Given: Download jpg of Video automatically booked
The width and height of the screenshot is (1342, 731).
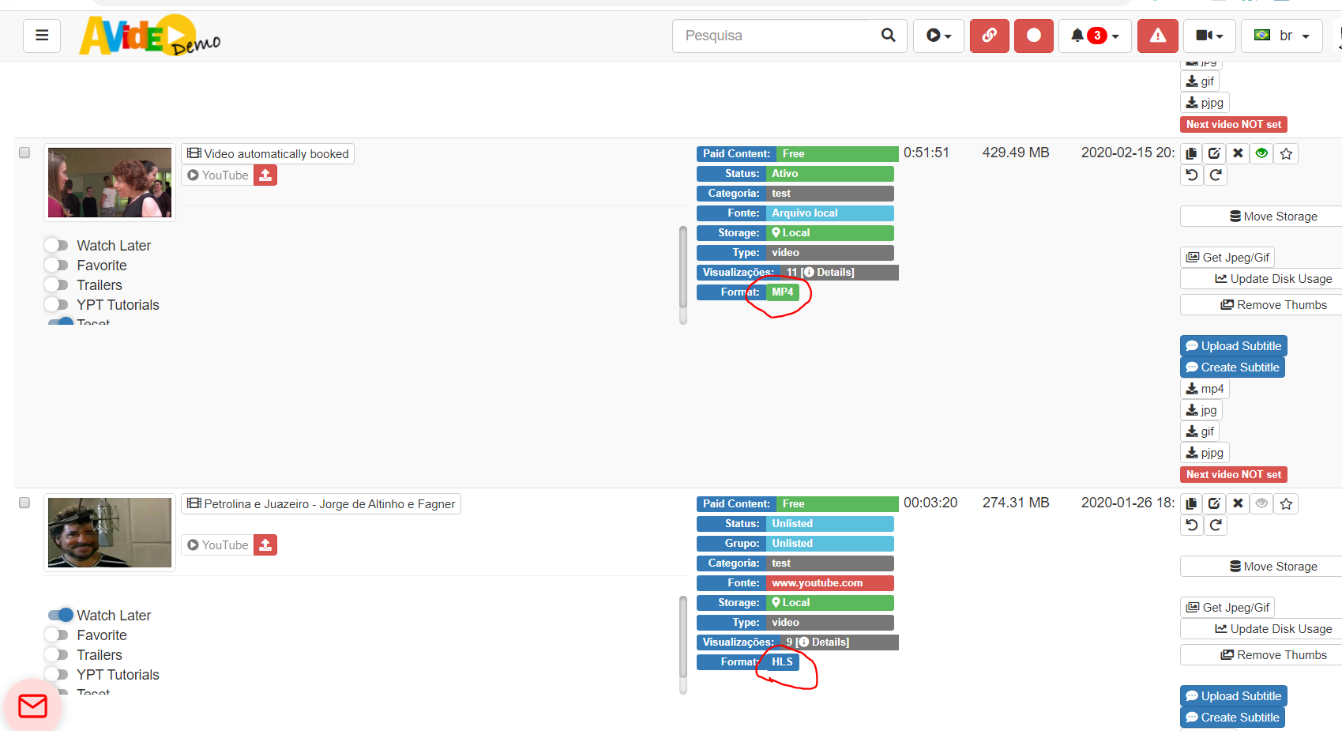Looking at the screenshot, I should tap(1201, 410).
